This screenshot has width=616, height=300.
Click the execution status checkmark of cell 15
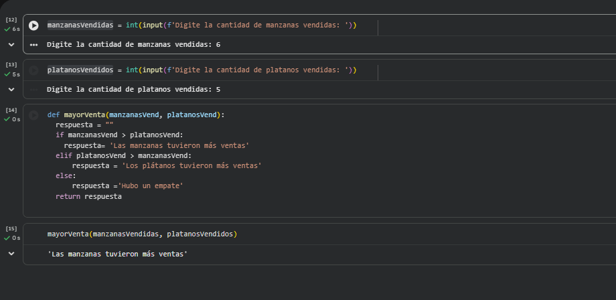tap(7, 238)
